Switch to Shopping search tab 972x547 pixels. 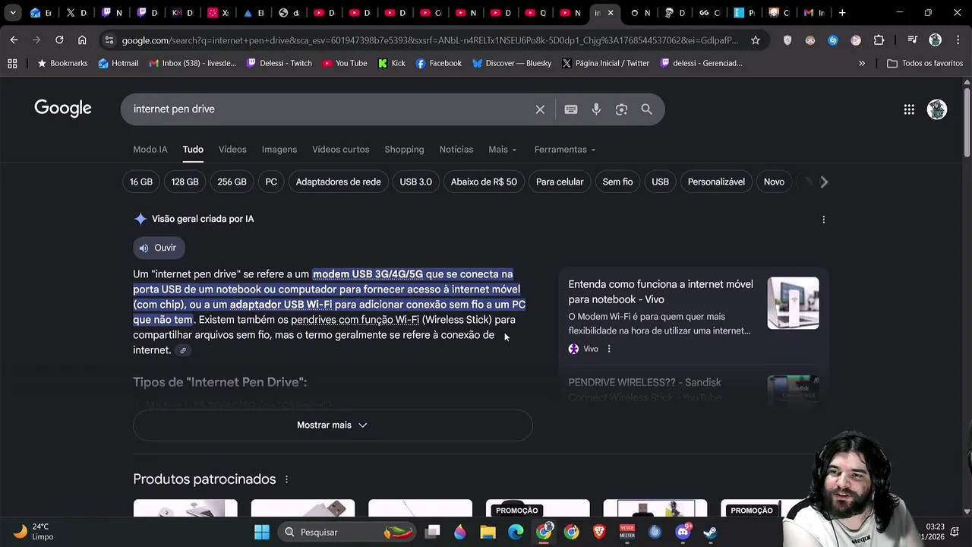tap(404, 150)
